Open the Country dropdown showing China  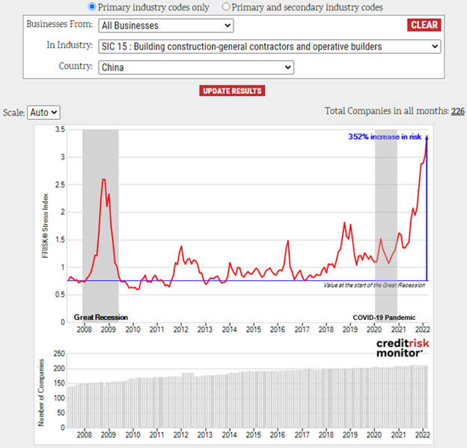(196, 67)
